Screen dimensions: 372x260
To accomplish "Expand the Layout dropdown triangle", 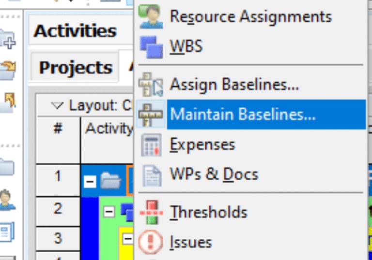I will tap(58, 106).
